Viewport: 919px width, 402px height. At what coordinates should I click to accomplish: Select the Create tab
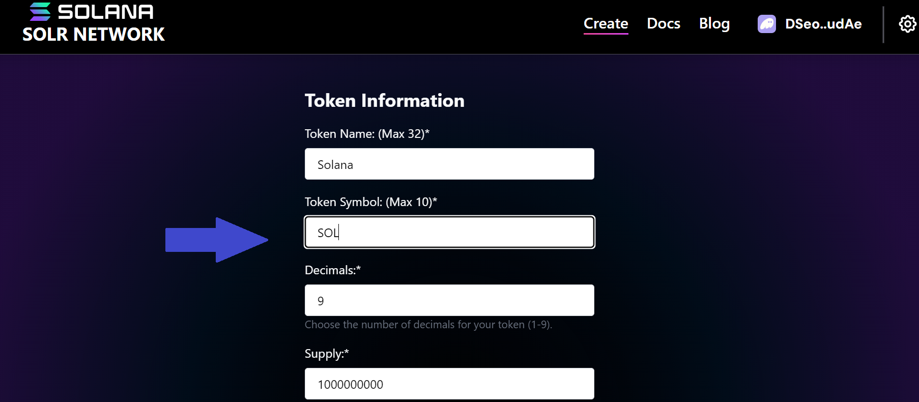pos(606,23)
